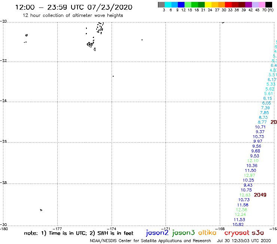The image size is (277, 244).
Task: Choose the orange swatch in the height scale
Action: point(222,5)
